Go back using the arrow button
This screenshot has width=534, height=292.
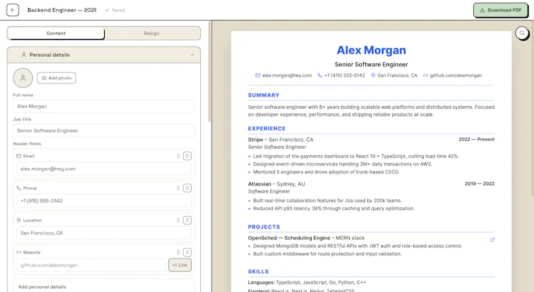tap(13, 10)
